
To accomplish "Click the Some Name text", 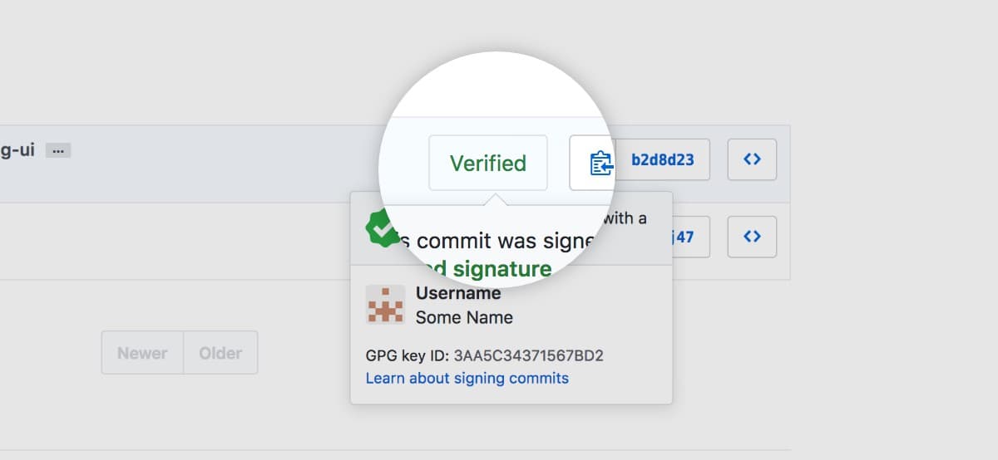I will click(x=464, y=317).
